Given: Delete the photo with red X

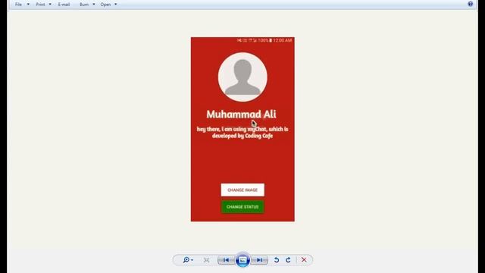Looking at the screenshot, I should tap(304, 260).
